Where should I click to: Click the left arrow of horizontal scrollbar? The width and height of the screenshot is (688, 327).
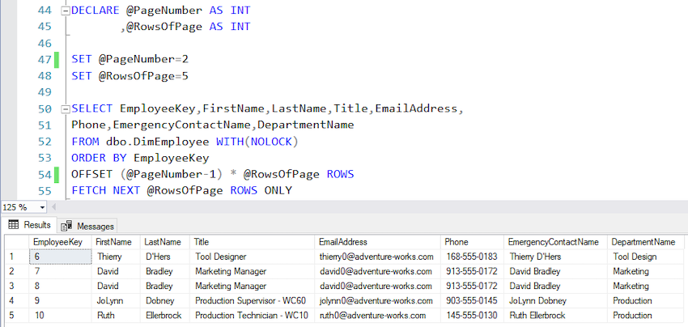54,206
